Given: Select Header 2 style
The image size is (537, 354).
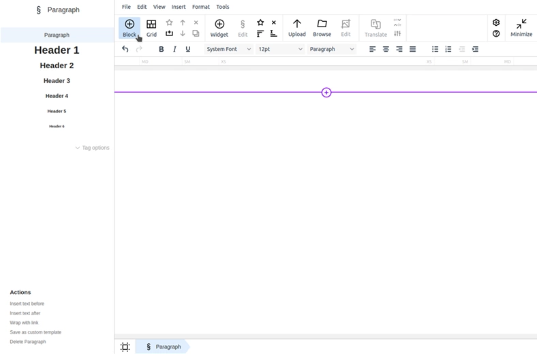Looking at the screenshot, I should click(57, 65).
